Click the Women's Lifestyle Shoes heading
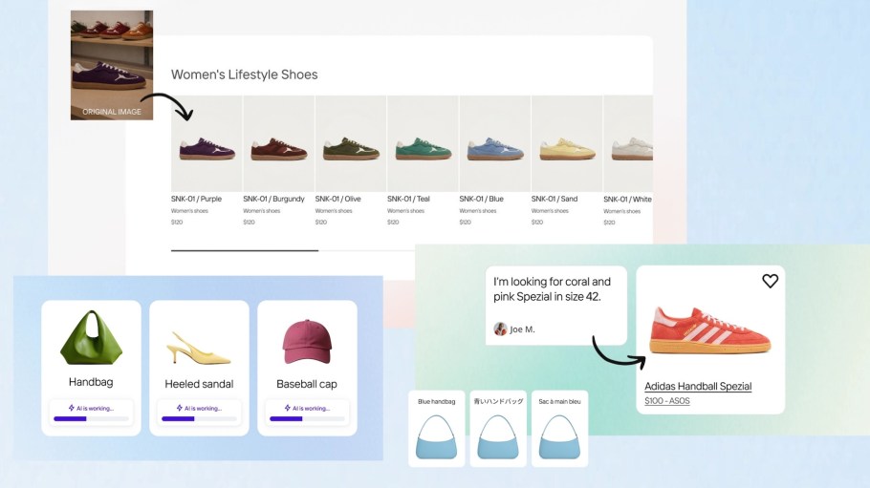The height and width of the screenshot is (488, 870). pos(244,74)
